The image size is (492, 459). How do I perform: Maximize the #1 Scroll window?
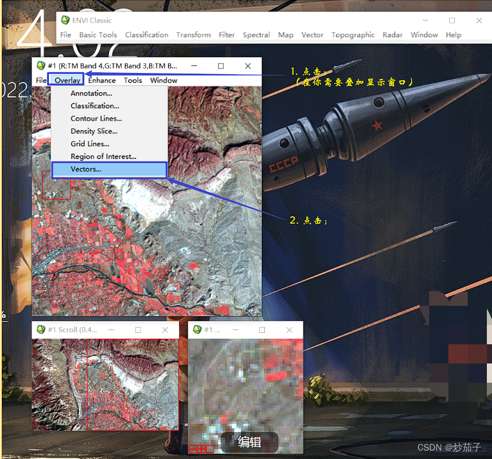coord(138,330)
